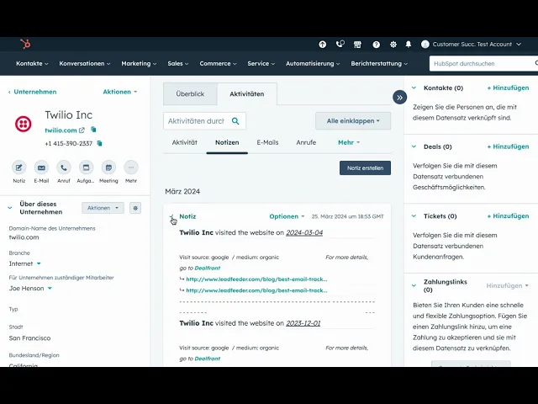The image size is (538, 404).
Task: Collapse the Deals (0) section
Action: click(x=414, y=146)
